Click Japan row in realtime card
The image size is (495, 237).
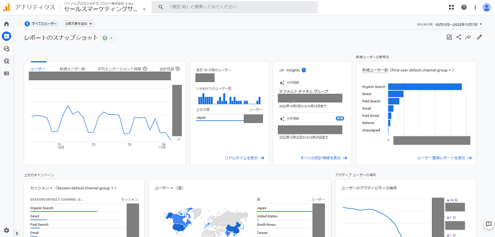229,118
